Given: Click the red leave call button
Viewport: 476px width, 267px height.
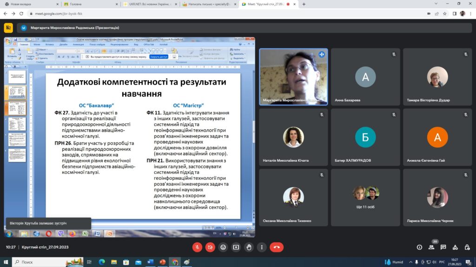Looking at the screenshot, I should (x=277, y=247).
